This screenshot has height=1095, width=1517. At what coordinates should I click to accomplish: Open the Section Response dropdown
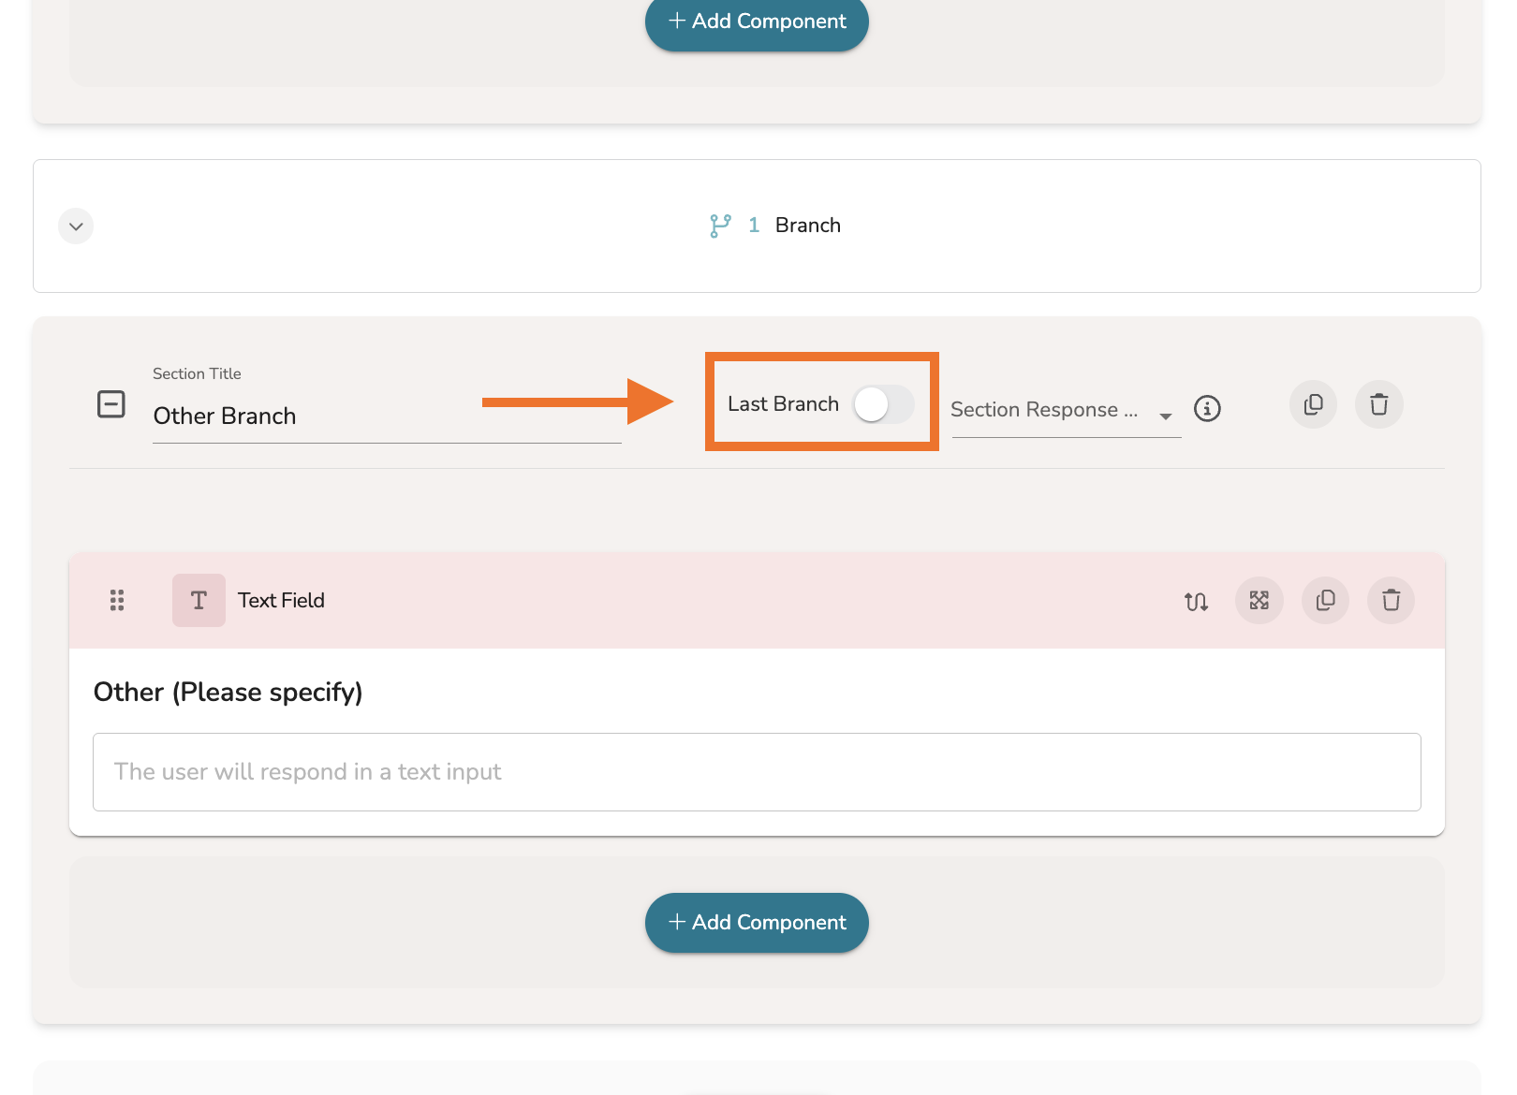(1065, 411)
